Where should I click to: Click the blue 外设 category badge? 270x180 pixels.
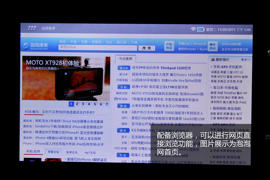click(123, 155)
